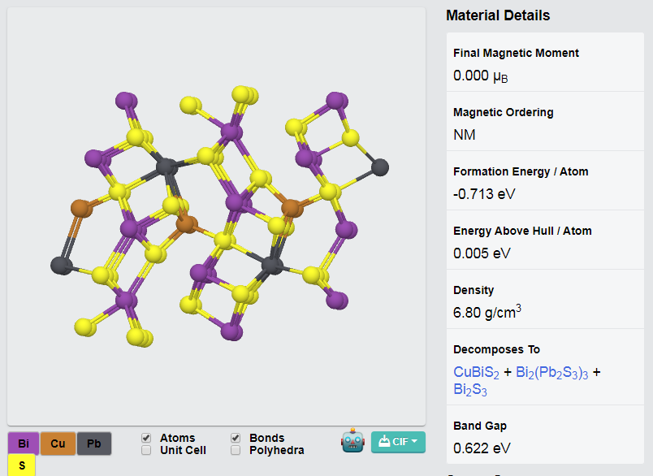
Task: Open the CuBiS2 decomposition link
Action: click(x=476, y=372)
